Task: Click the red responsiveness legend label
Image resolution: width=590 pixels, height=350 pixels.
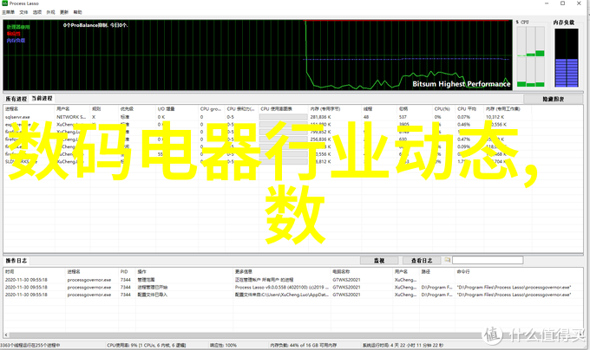Action: (14, 34)
